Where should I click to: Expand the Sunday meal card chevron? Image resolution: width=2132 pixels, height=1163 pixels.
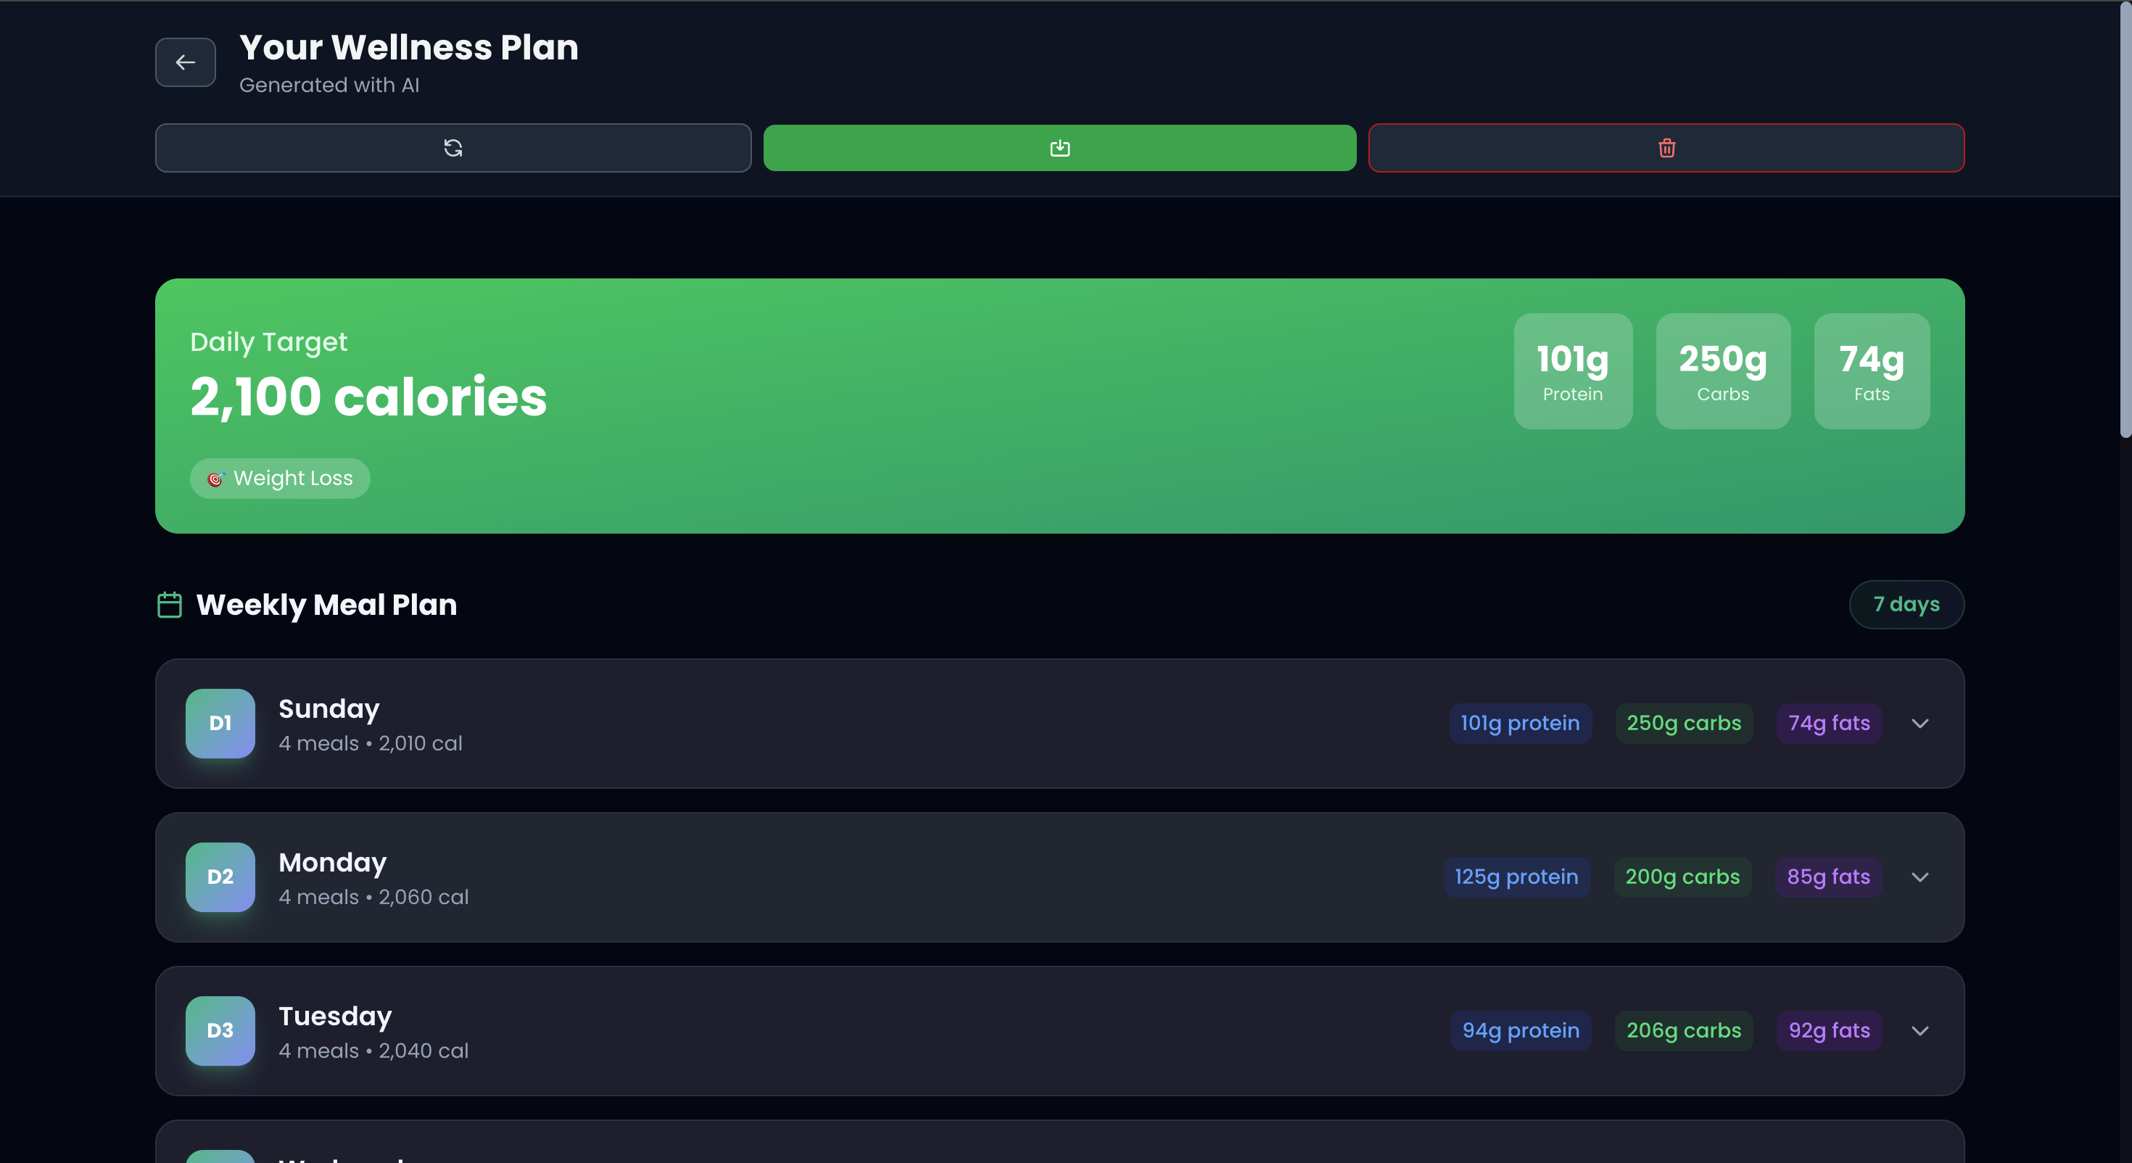pyautogui.click(x=1920, y=724)
